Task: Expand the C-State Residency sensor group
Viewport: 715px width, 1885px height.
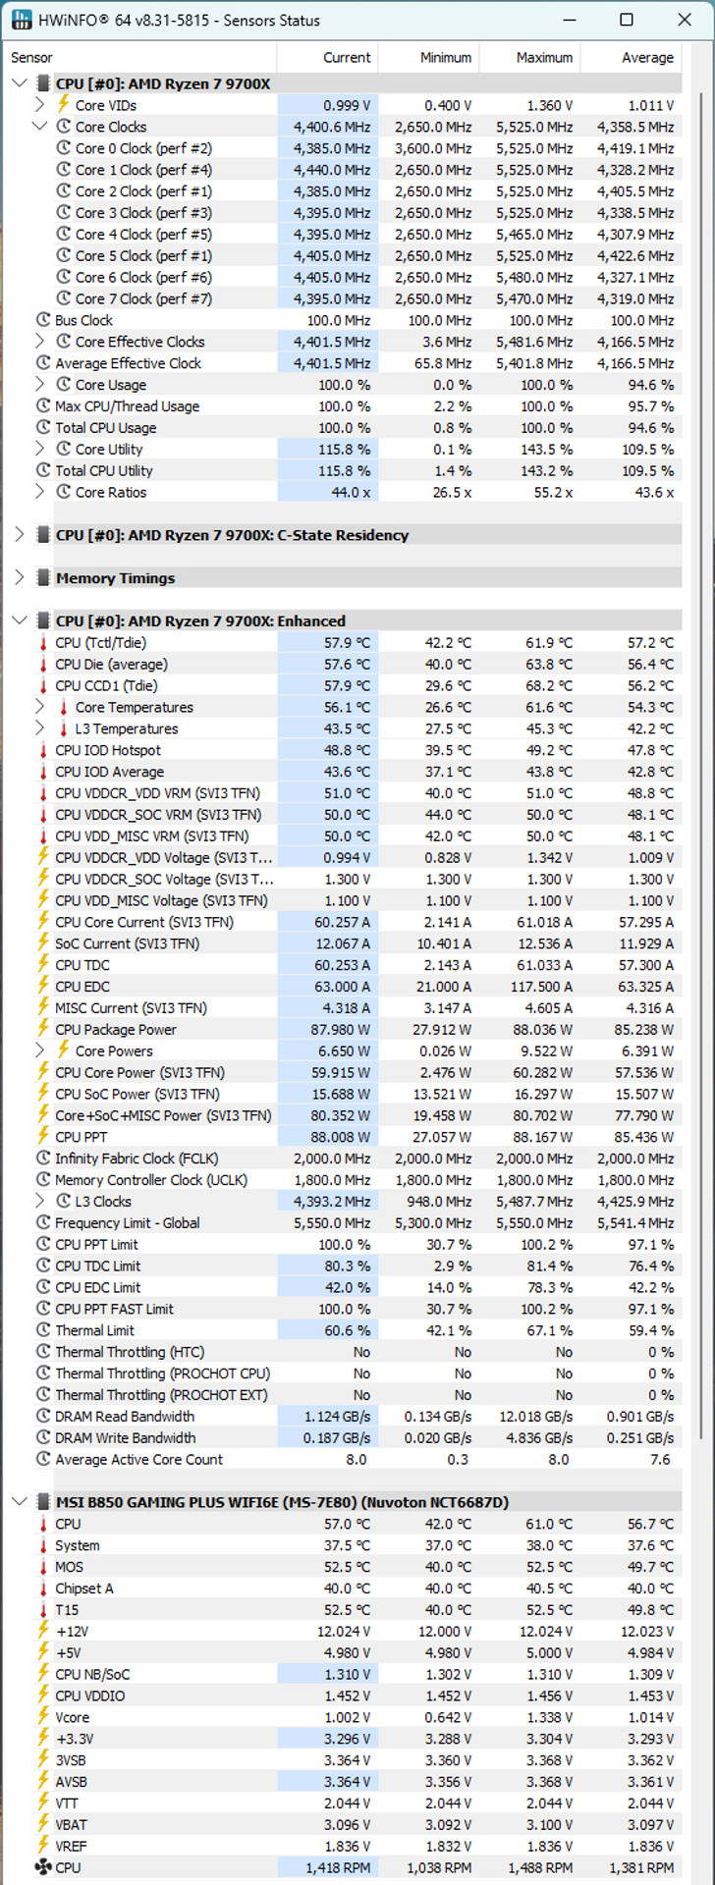Action: (x=20, y=535)
